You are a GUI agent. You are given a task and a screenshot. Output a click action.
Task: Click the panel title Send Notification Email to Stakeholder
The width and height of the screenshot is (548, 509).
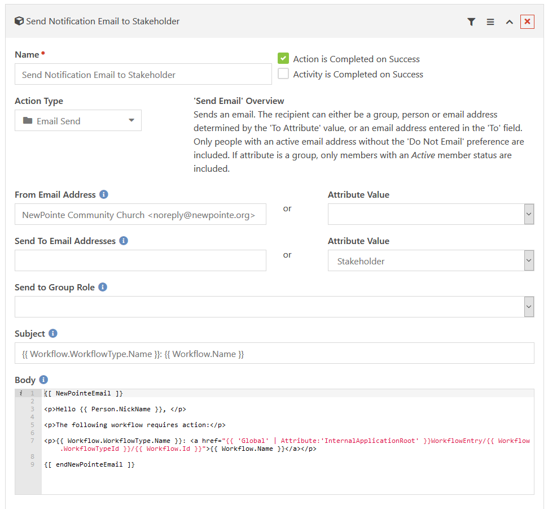click(103, 21)
